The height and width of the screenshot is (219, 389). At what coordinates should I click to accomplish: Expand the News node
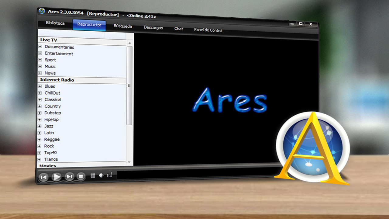click(40, 73)
